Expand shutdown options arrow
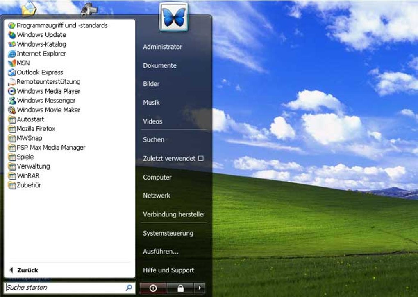This screenshot has width=418, height=297. 200,288
